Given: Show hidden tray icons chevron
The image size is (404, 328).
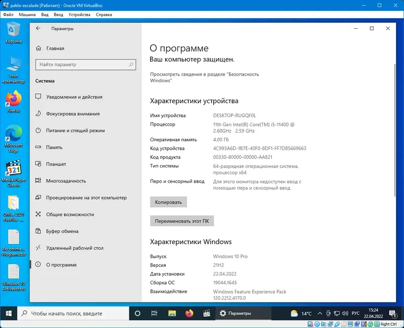Looking at the screenshot, I should click(x=320, y=313).
